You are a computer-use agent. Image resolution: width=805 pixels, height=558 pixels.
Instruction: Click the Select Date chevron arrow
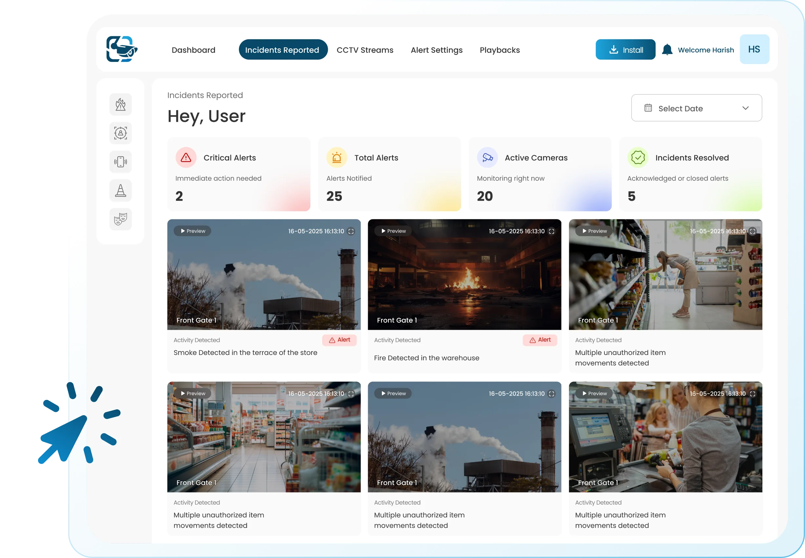click(745, 108)
